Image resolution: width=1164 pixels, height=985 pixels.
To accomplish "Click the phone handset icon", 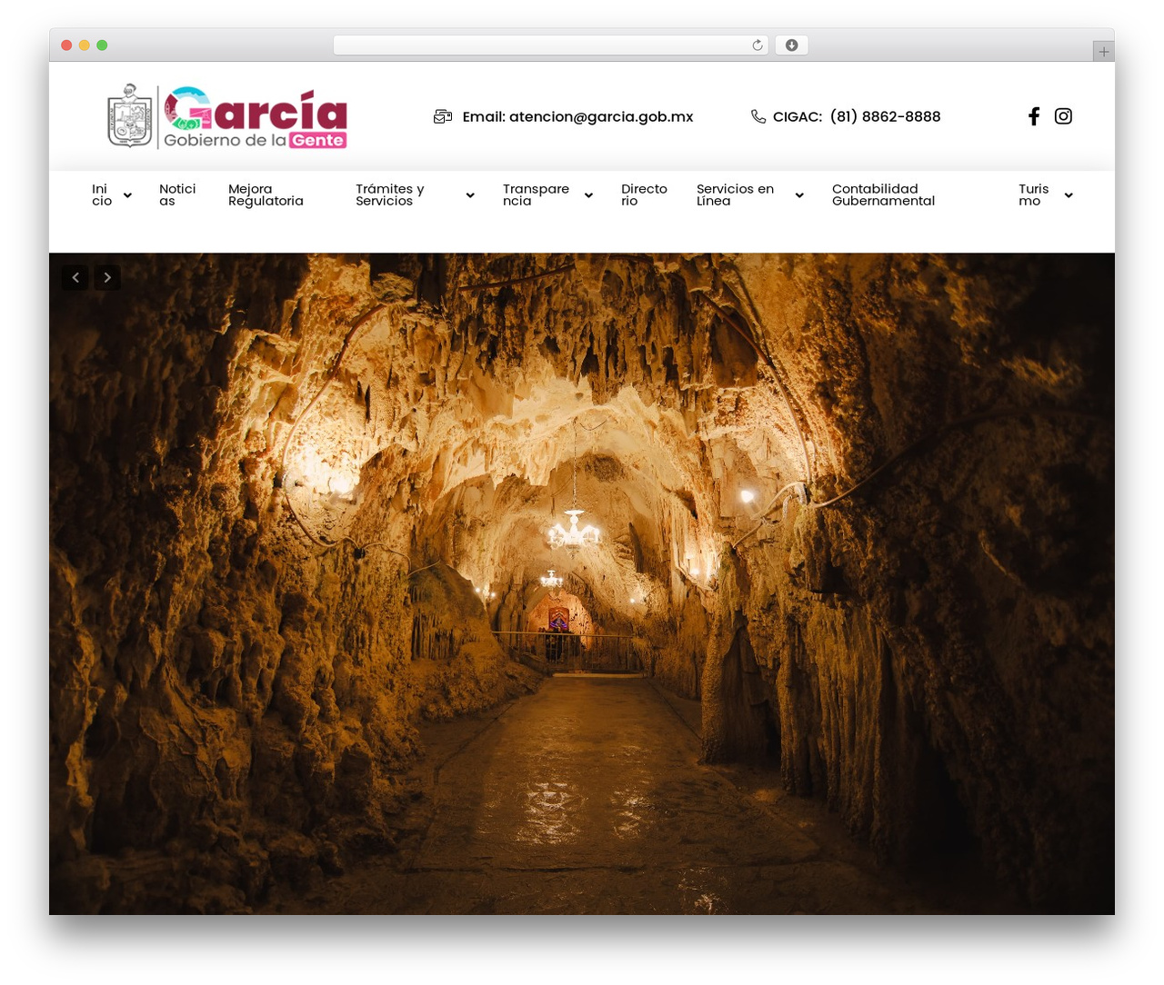I will click(758, 116).
